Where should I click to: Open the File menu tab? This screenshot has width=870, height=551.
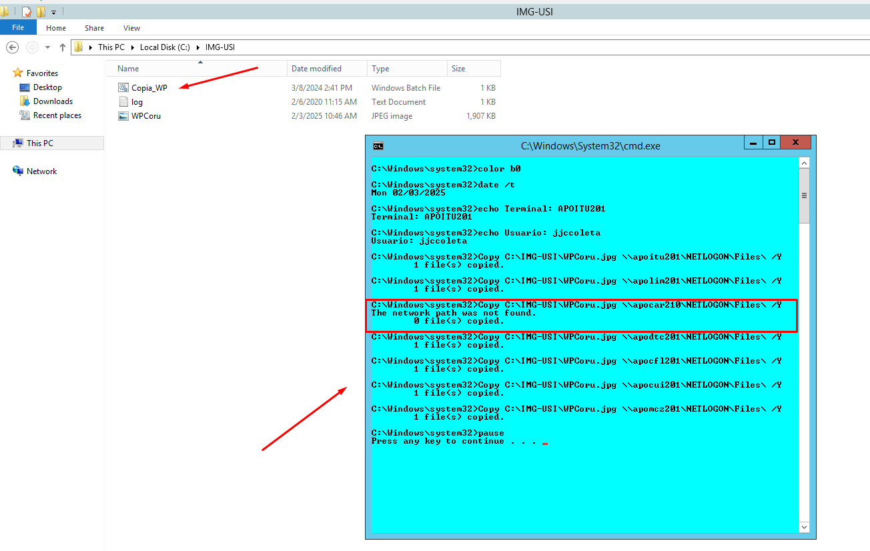tap(18, 28)
